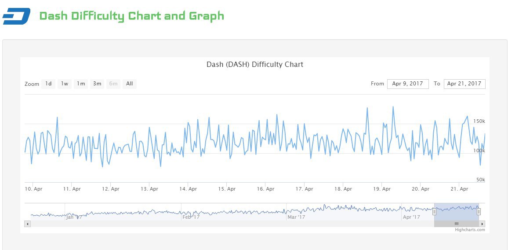Click the navigator scrollbar thumb

click(457, 224)
